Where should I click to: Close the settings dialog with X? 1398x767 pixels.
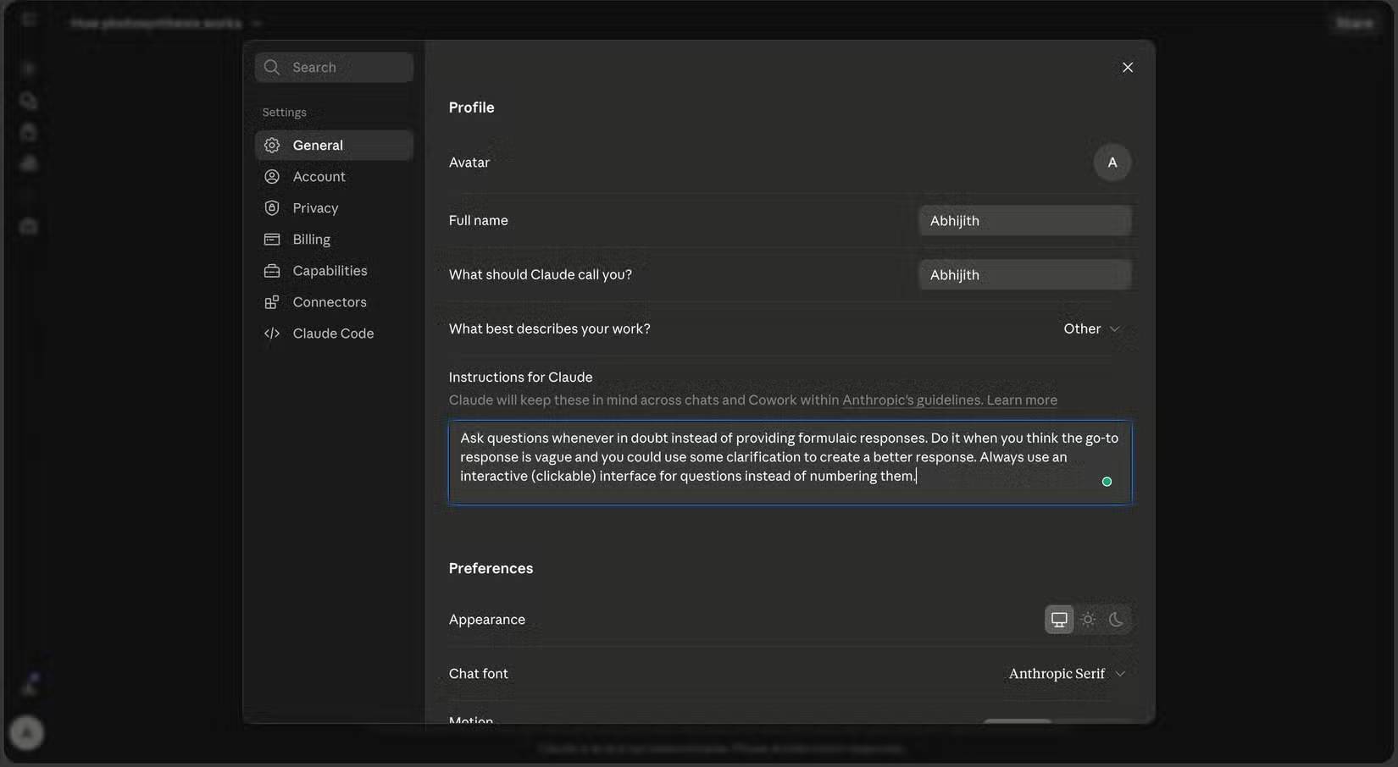point(1128,68)
